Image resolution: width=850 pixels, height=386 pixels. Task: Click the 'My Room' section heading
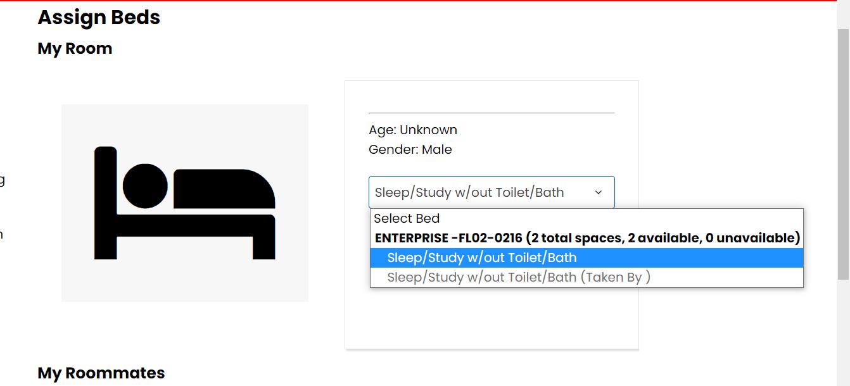[x=75, y=49]
